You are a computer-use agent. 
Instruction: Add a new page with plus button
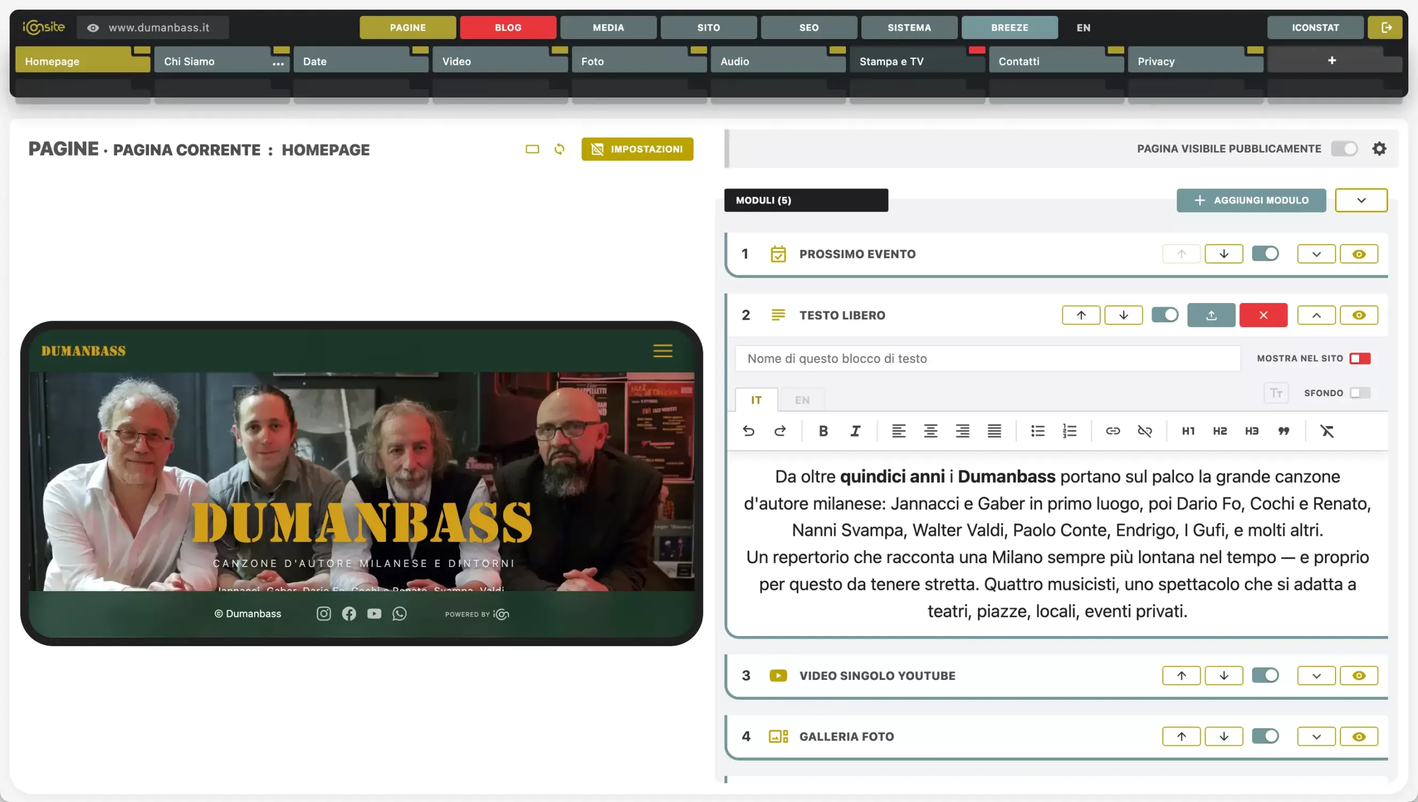pos(1331,60)
